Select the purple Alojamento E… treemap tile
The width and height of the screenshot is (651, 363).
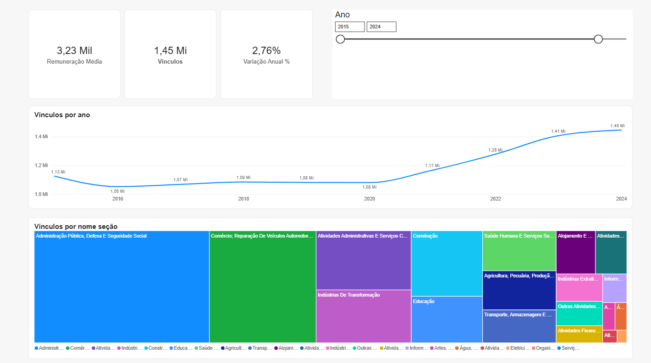(x=576, y=252)
